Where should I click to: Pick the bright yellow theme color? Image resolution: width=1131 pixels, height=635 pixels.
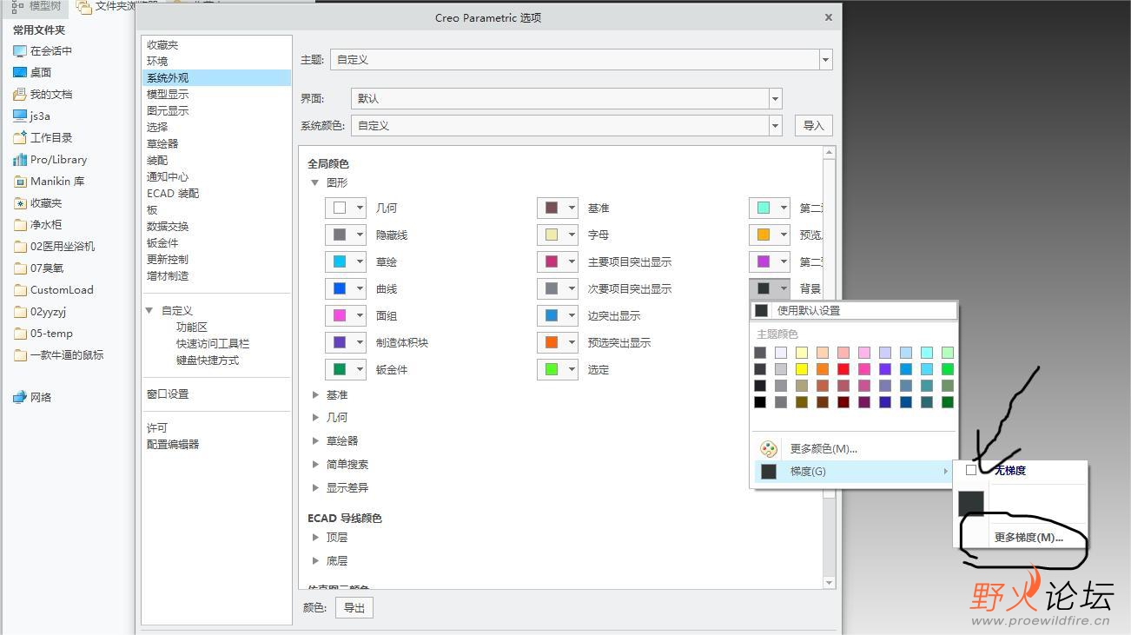pos(802,369)
